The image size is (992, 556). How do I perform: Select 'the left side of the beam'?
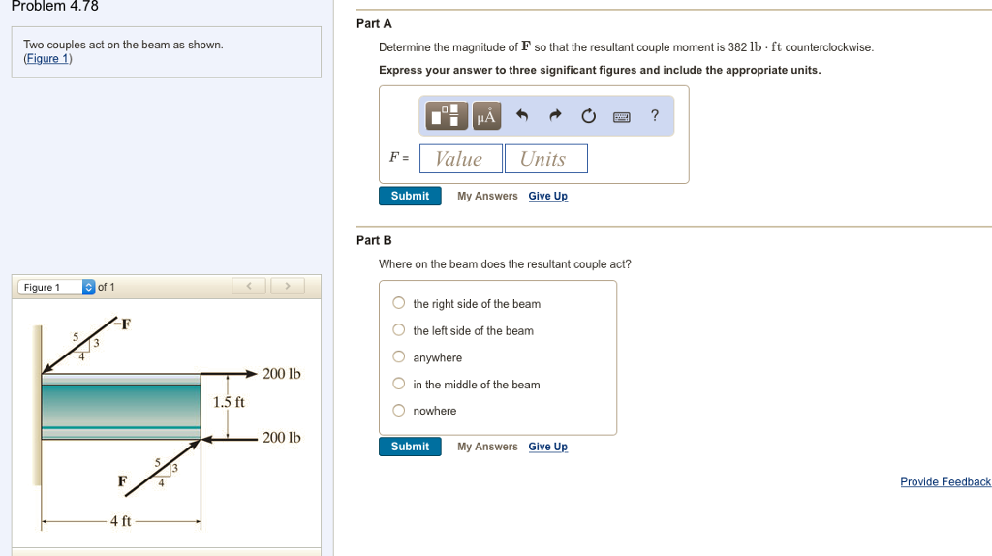point(398,329)
